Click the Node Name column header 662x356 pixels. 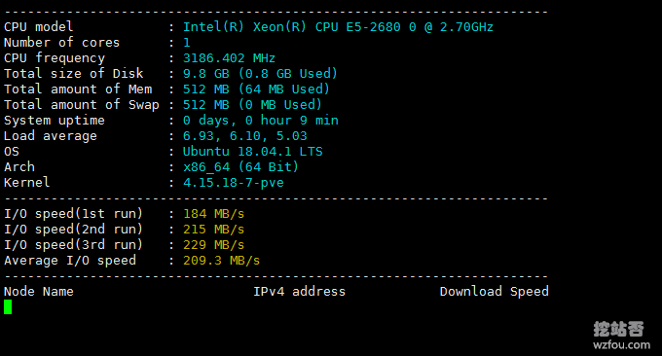pyautogui.click(x=39, y=292)
